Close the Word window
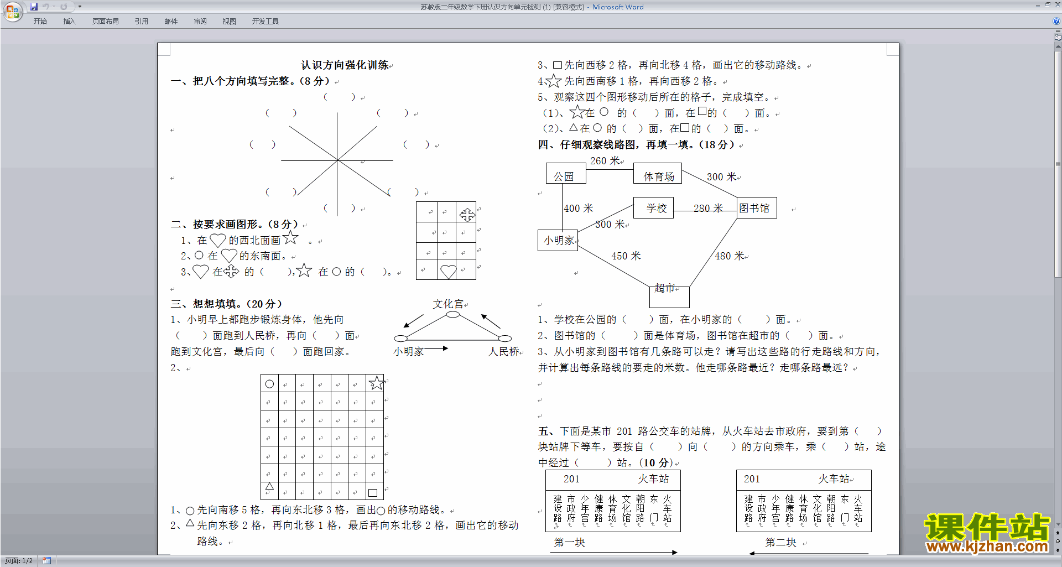The width and height of the screenshot is (1062, 567). click(x=1057, y=4)
